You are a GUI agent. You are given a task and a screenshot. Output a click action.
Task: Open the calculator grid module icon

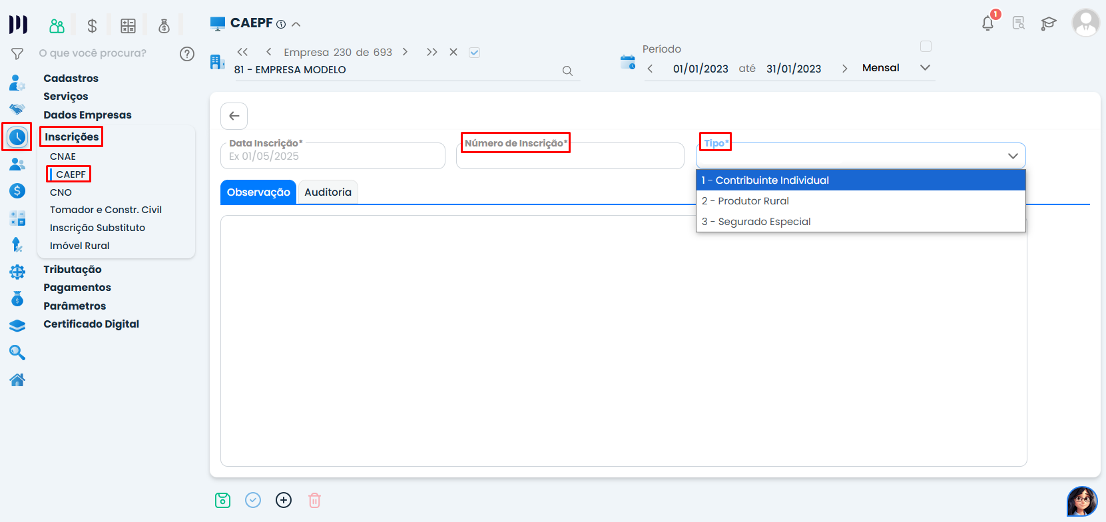point(128,26)
